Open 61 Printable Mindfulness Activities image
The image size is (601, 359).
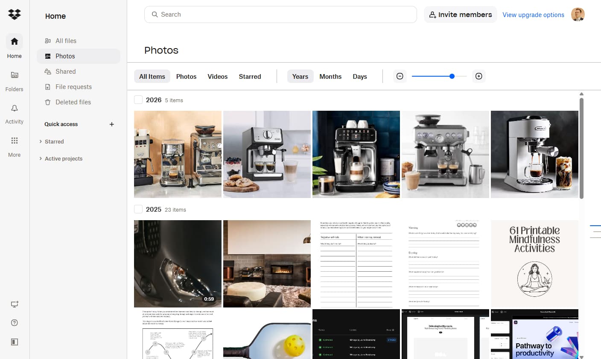point(534,264)
